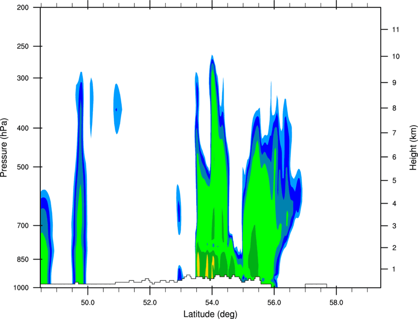Click the small terrain box near latitude 57.4
Screen dimensions: 418x319
[316, 286]
